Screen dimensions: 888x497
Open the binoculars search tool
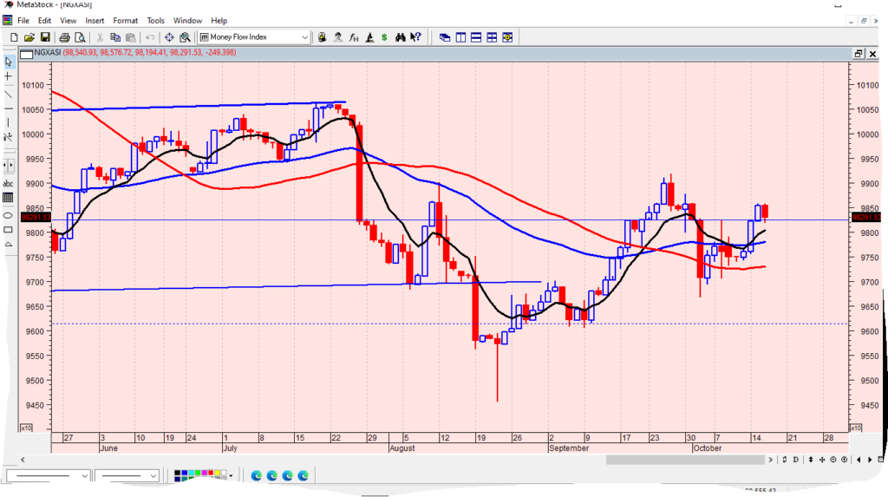(400, 37)
